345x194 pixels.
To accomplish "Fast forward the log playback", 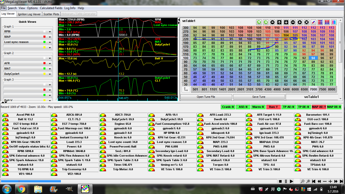I will [x=336, y=181].
